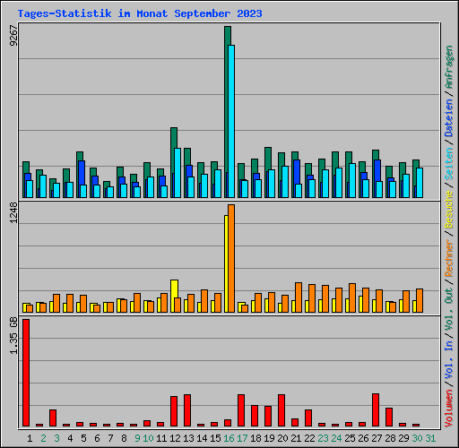Image resolution: width=459 pixels, height=448 pixels.
Task: Click the cyan Seiten bar for day 25
Action: [352, 180]
